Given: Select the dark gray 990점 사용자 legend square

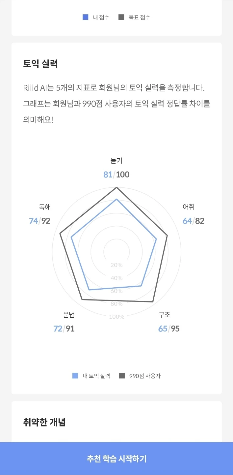Looking at the screenshot, I should [122, 376].
